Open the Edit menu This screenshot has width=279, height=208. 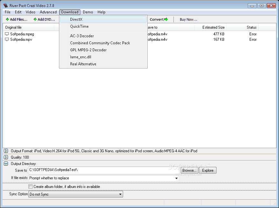tap(18, 12)
